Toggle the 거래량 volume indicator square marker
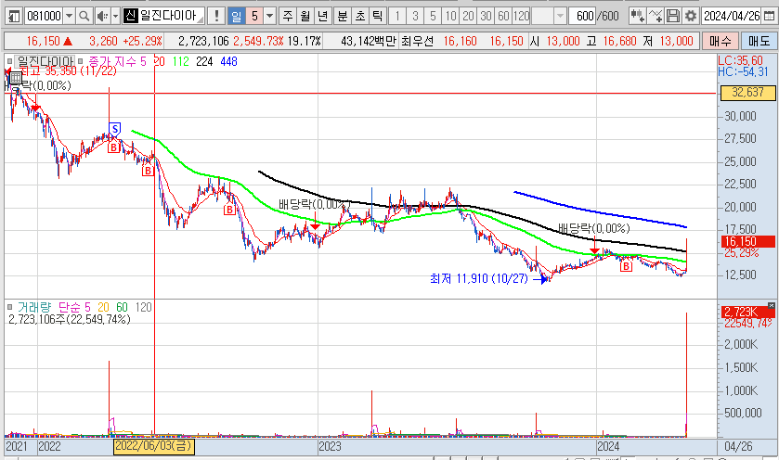This screenshot has height=460, width=779. [x=9, y=307]
